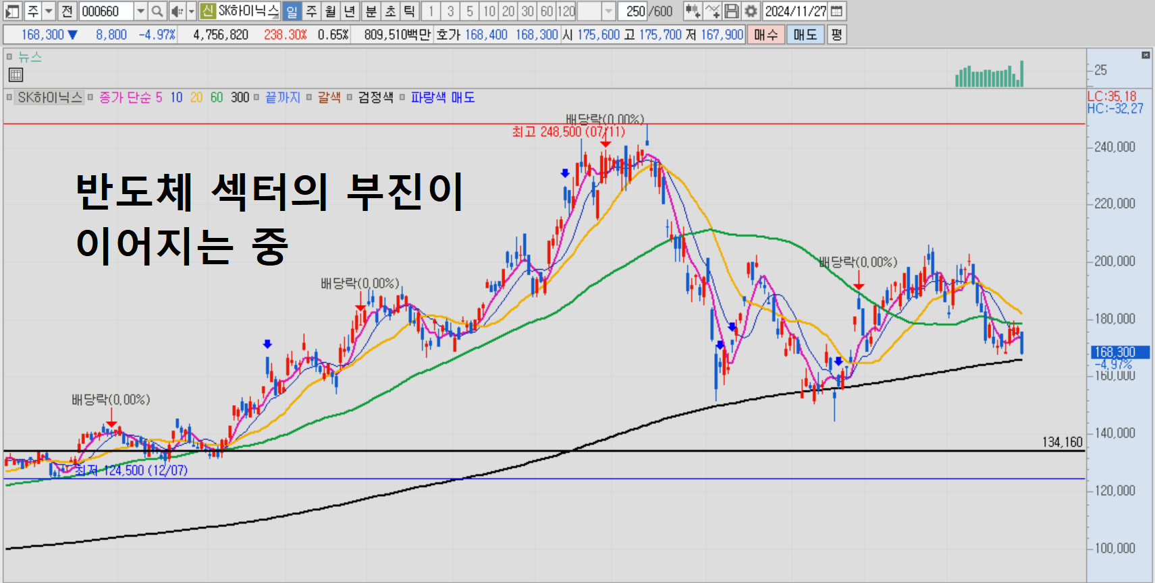The image size is (1155, 583).
Task: Click the current price 168,300 in quote bar
Action: [43, 34]
